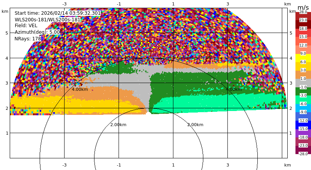The width and height of the screenshot is (311, 170).
Task: Select the '-12.0' colorbar tick label
Action: (303, 121)
